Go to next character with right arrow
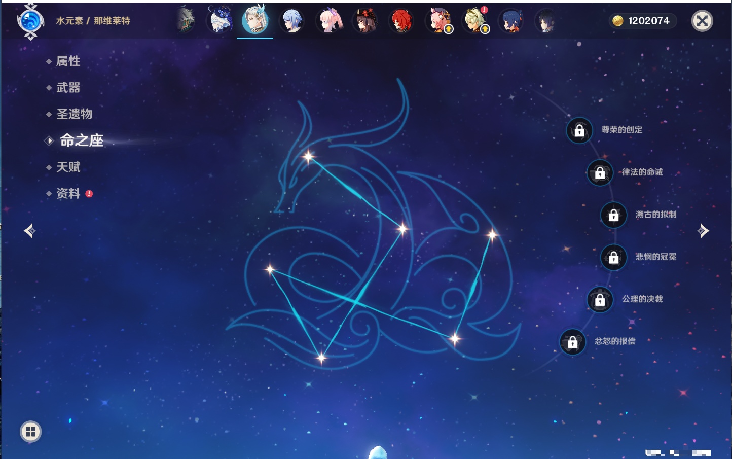 pyautogui.click(x=703, y=231)
